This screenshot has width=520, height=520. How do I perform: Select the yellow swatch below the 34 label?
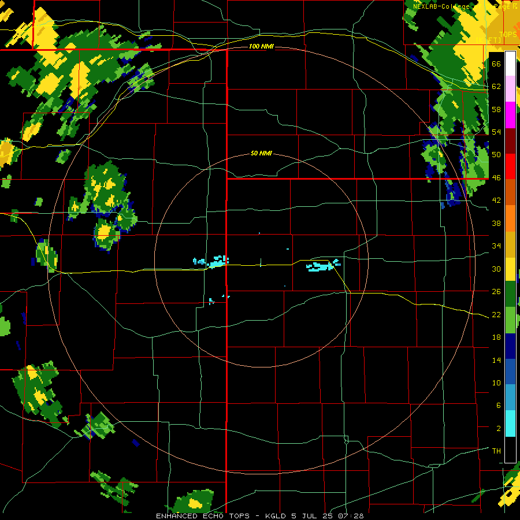click(x=510, y=269)
